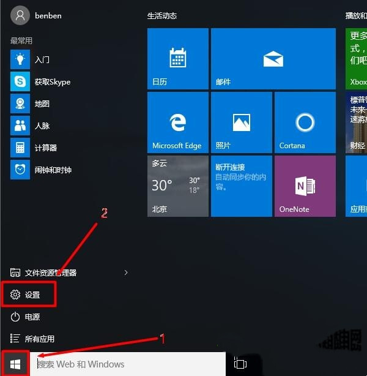The height and width of the screenshot is (376, 367).
Task: Click the 播放和 group heading
Action: [x=356, y=16]
